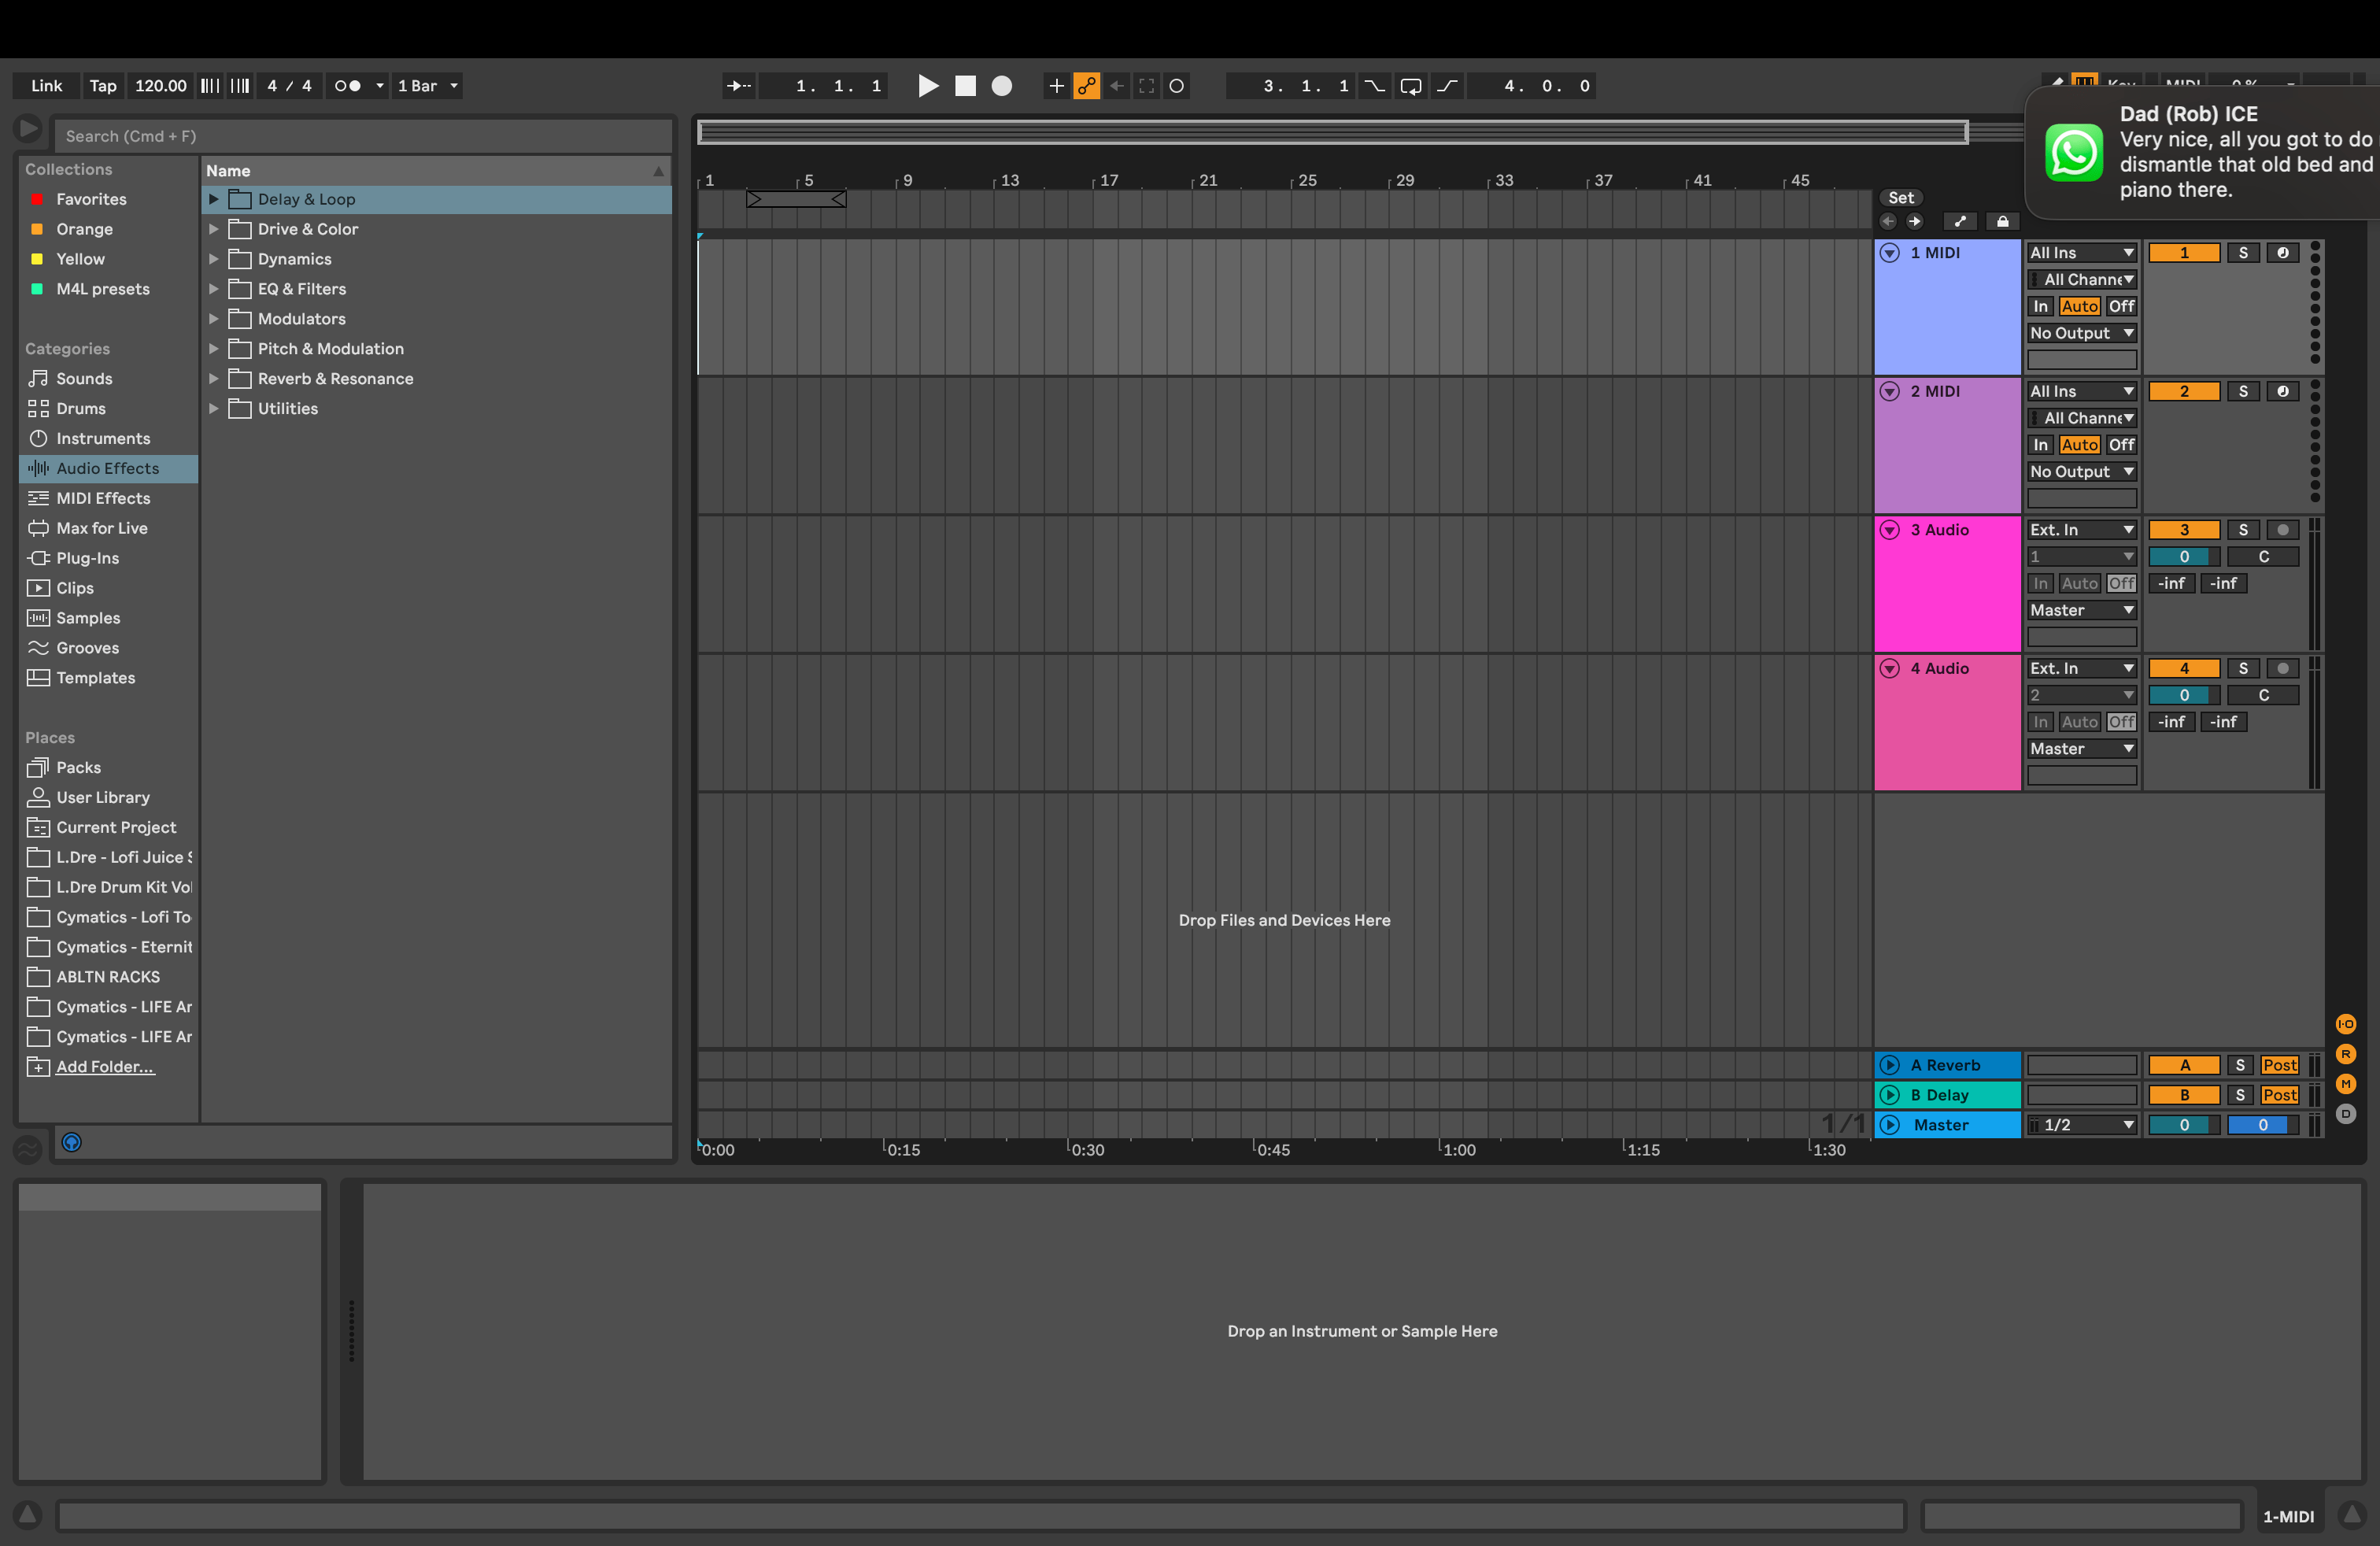Click the Stop button in transport
This screenshot has height=1546, width=2380.
pos(965,86)
